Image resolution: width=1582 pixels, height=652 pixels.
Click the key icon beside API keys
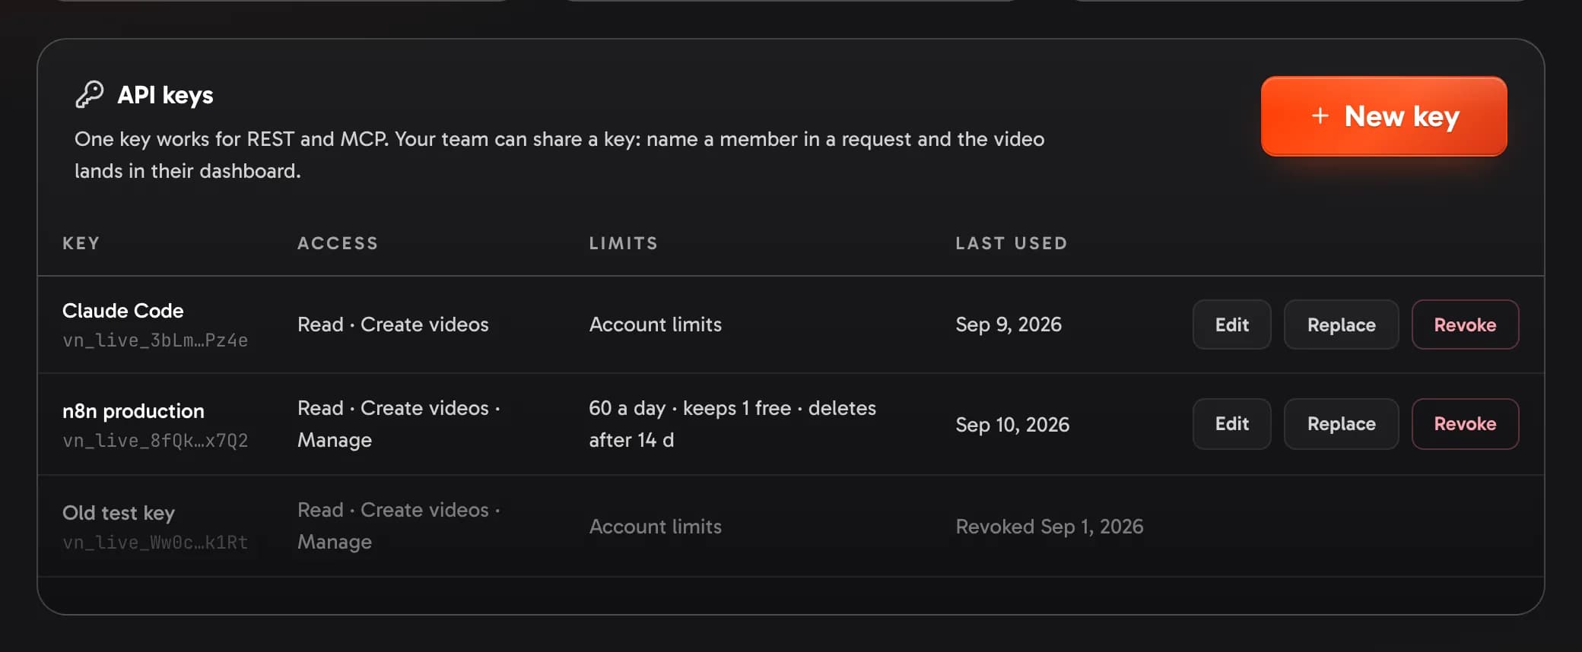tap(89, 95)
